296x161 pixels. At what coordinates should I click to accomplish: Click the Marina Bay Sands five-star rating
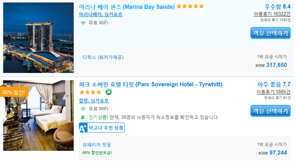[x=190, y=6]
